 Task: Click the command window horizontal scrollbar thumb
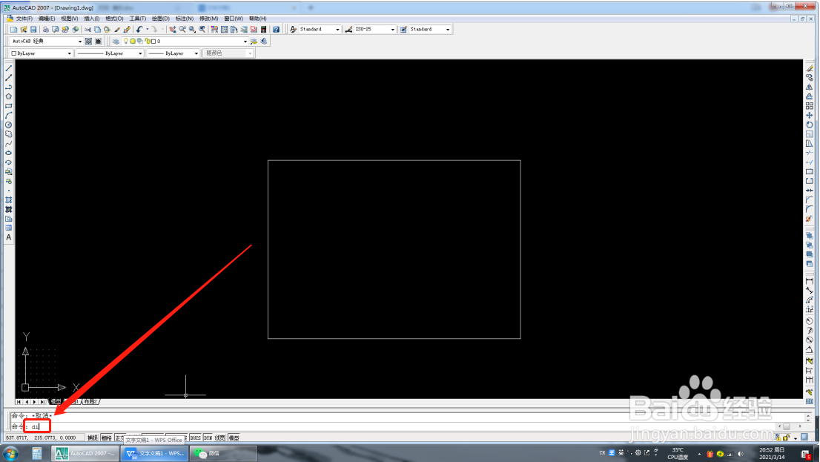[x=787, y=426]
